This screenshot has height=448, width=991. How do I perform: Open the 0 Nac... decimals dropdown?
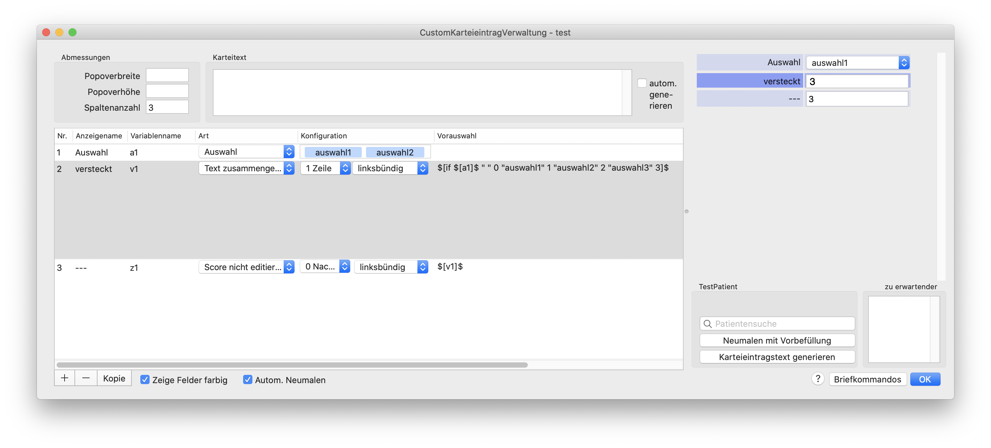[325, 266]
